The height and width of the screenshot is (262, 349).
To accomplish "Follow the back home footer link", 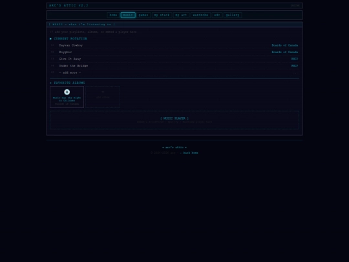I will [189, 153].
